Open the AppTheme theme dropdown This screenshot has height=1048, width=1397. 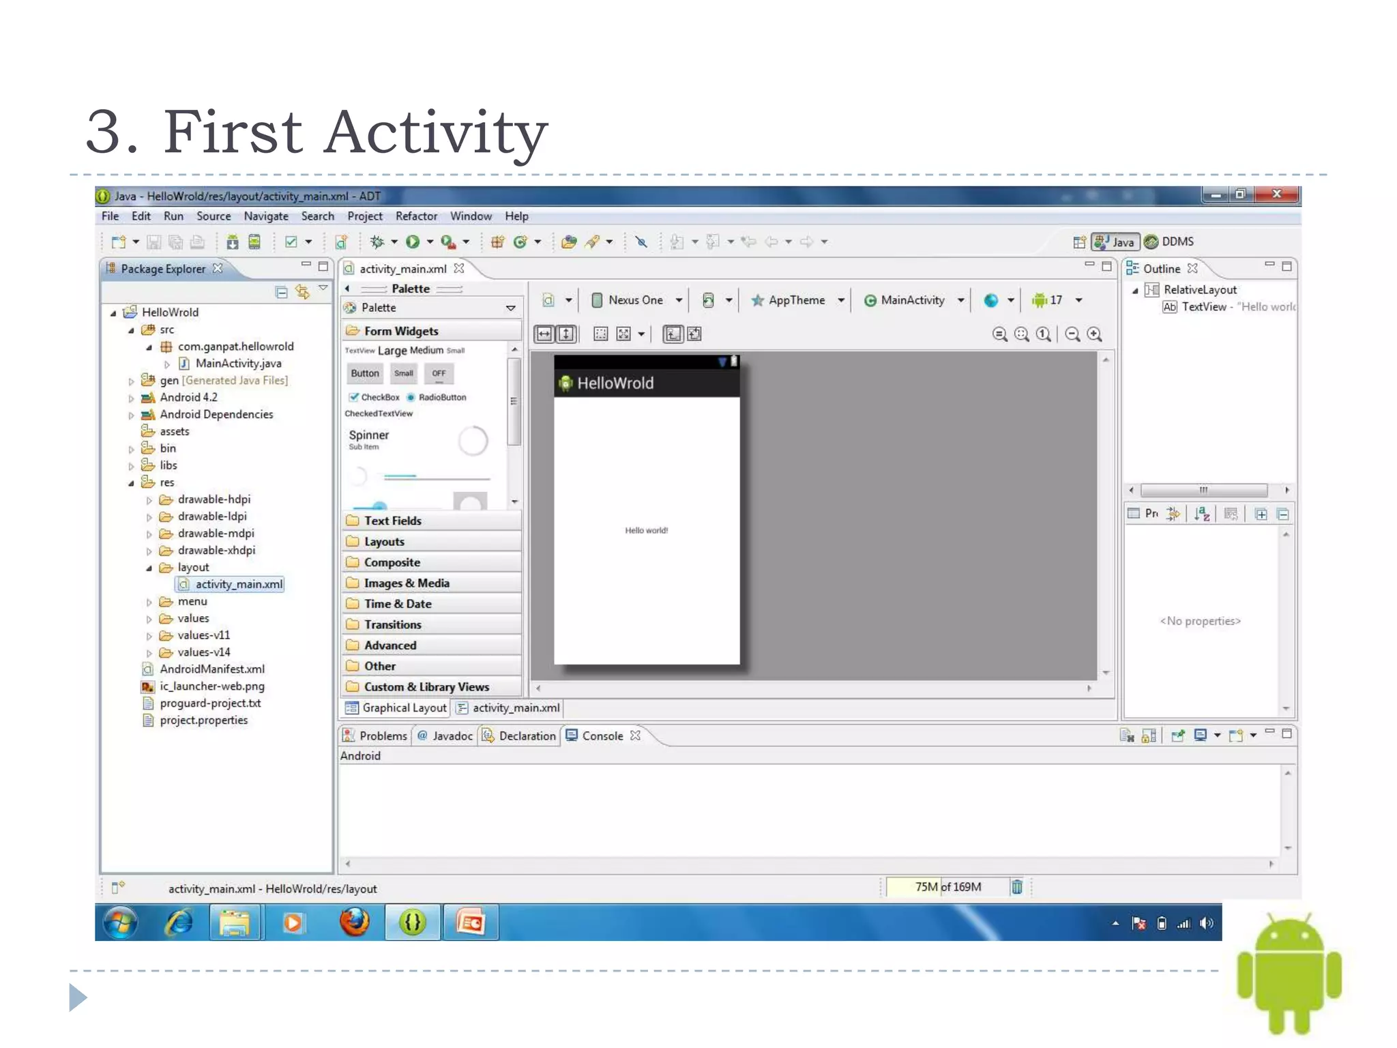coord(797,300)
